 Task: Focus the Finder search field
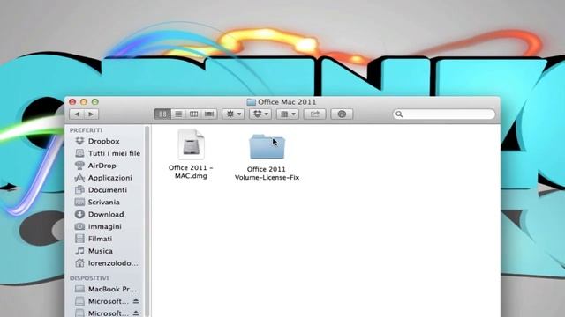pos(444,114)
